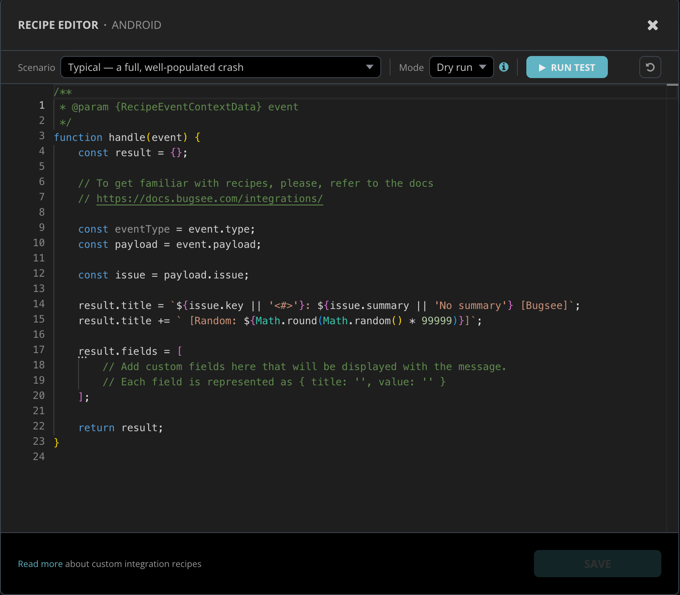Run the recipe test
This screenshot has width=680, height=595.
[567, 67]
